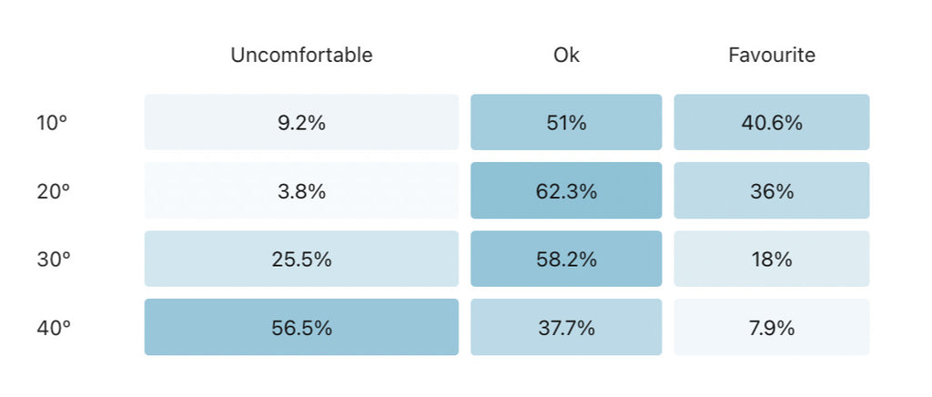Click the 18% Favourite cell
Screen dimensions: 932x397
(772, 260)
